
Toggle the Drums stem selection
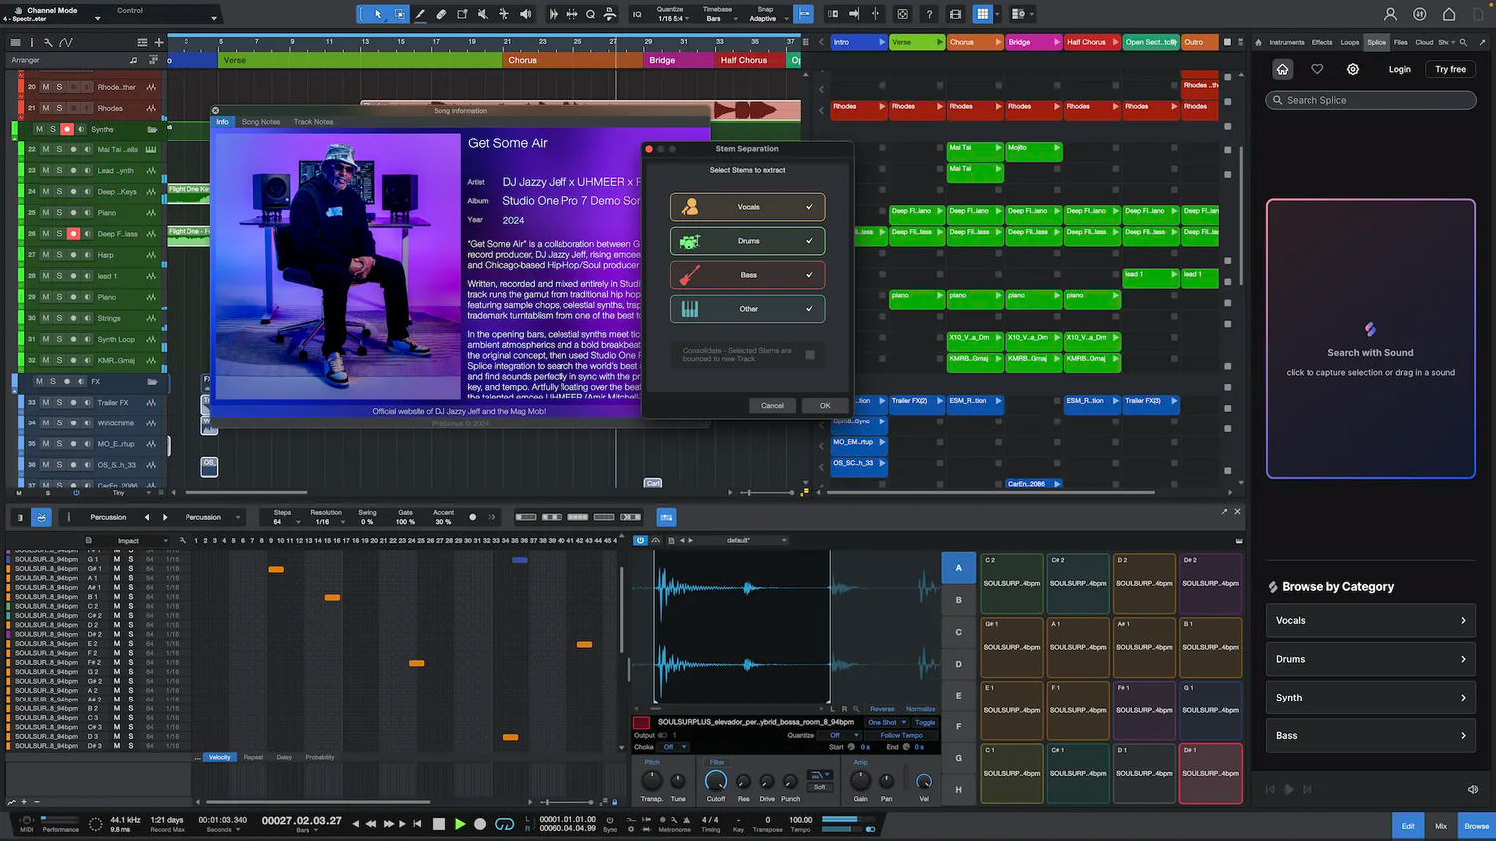point(747,241)
